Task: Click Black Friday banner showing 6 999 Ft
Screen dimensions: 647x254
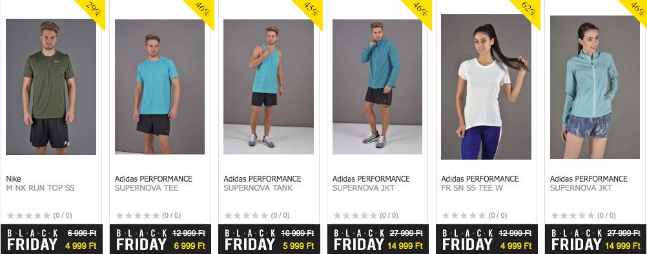Action: pos(160,239)
